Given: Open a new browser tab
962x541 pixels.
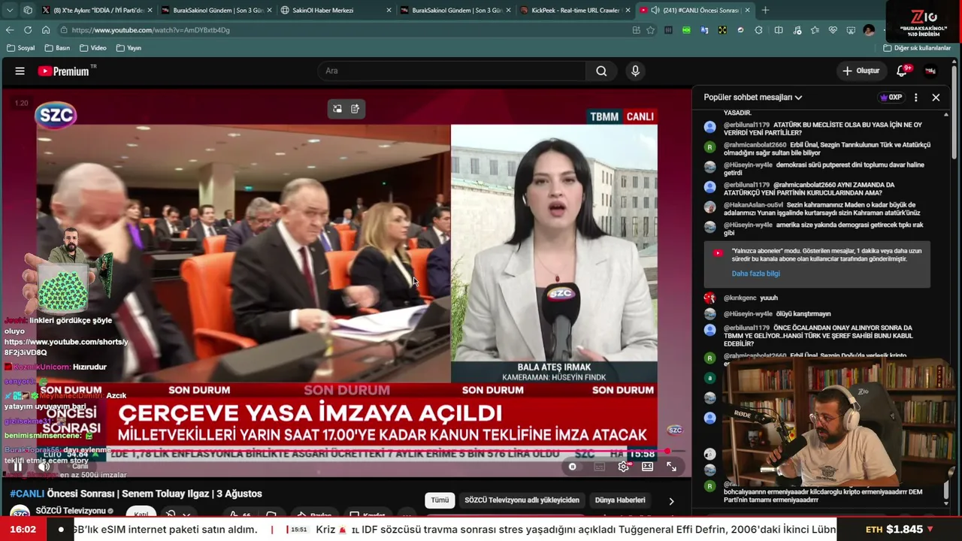Looking at the screenshot, I should [765, 10].
